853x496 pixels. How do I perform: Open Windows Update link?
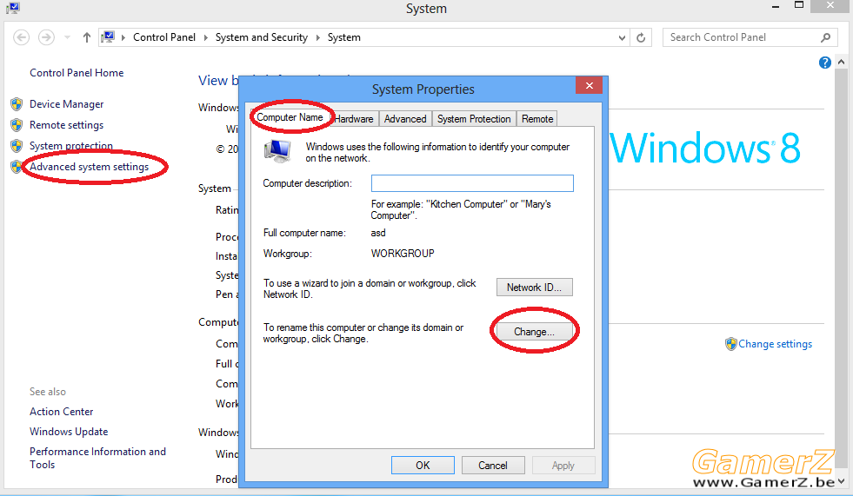69,432
